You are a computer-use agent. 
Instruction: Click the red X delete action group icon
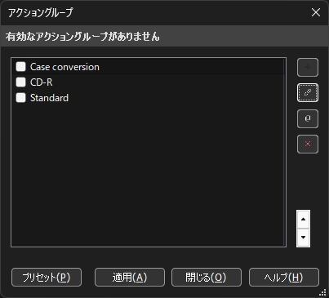click(308, 144)
